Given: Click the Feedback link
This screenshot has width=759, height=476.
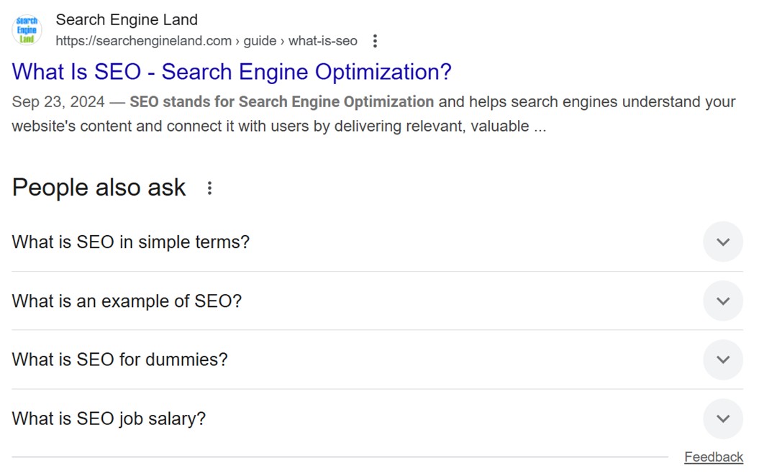Looking at the screenshot, I should tap(714, 457).
